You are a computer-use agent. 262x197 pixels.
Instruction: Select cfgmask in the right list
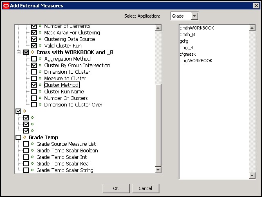(188, 54)
